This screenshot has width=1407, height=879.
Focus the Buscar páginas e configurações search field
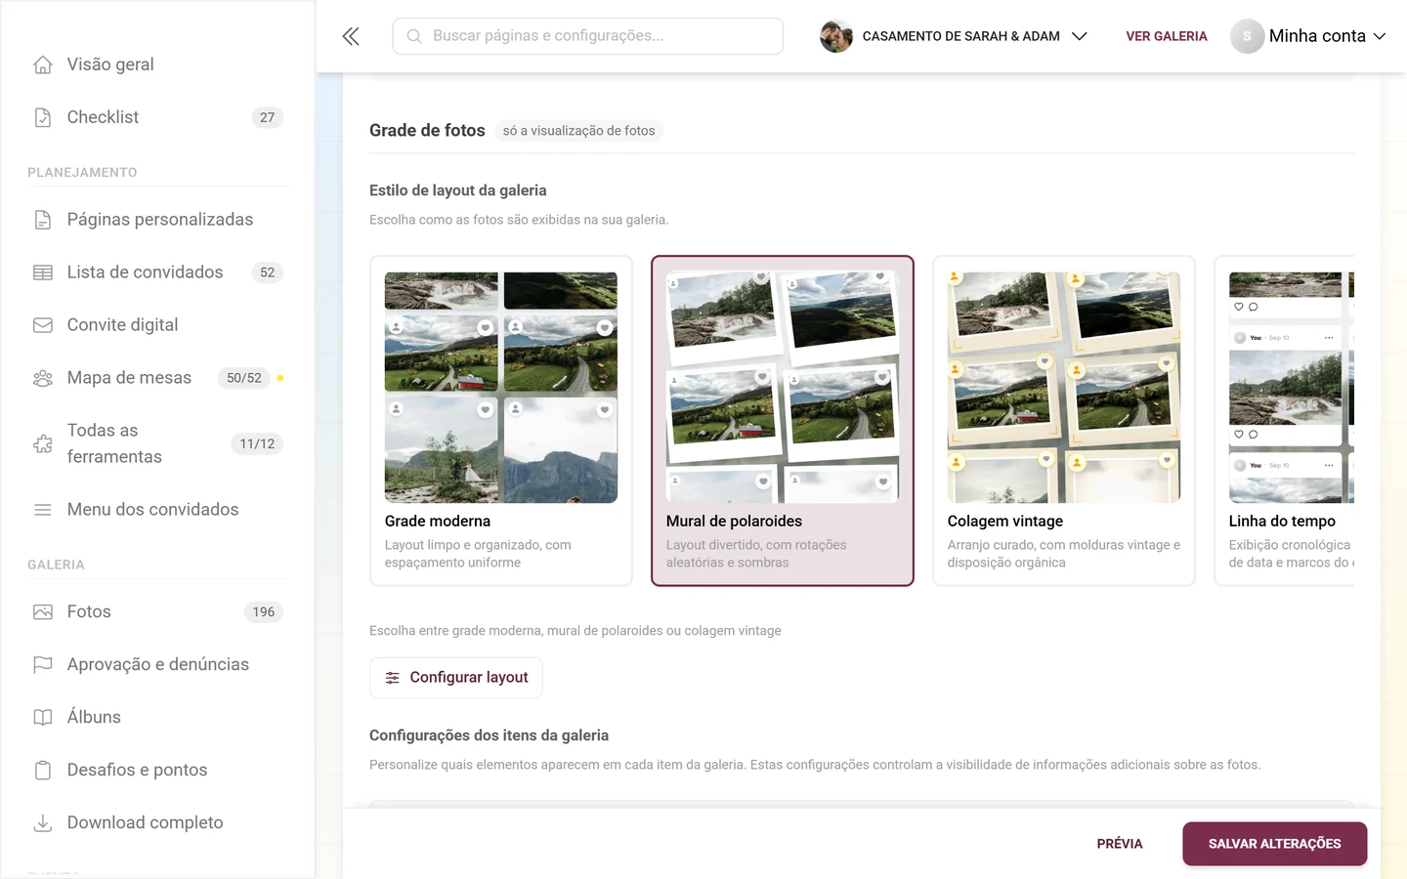pos(588,36)
